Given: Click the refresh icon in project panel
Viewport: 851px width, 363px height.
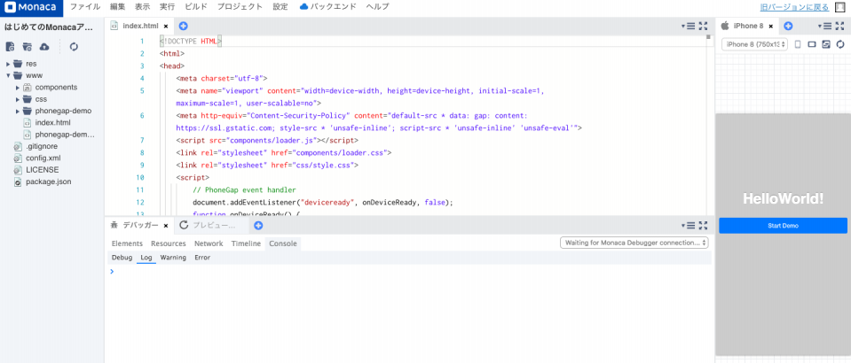Looking at the screenshot, I should point(74,47).
